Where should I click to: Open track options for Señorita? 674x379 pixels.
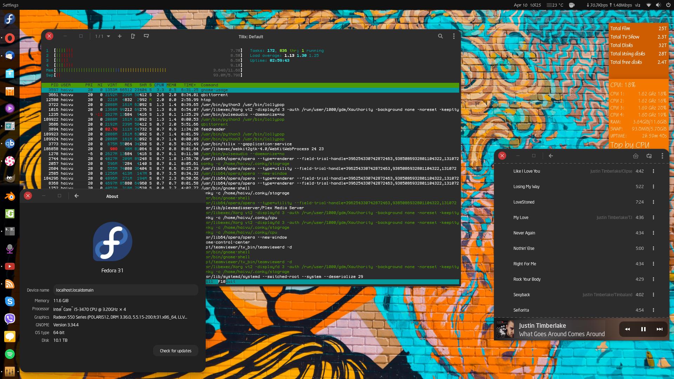653,310
